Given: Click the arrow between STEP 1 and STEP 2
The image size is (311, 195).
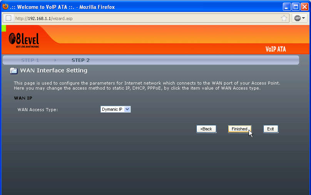Looking at the screenshot, I should click(55, 60).
